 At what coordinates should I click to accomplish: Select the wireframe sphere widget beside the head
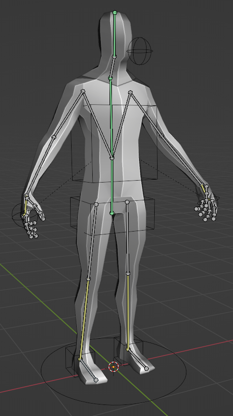pyautogui.click(x=140, y=51)
